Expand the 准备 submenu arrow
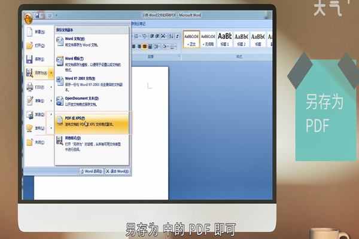Image resolution: width=359 pixels, height=239 pixels. [51, 100]
